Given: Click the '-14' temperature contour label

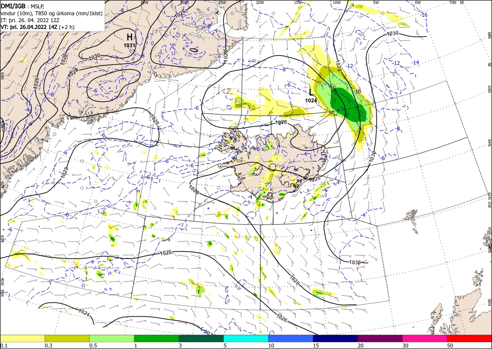Looking at the screenshot, I should (415, 63).
